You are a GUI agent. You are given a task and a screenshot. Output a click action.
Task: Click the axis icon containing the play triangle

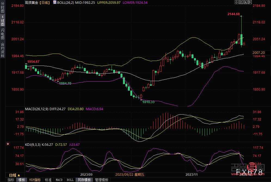(x=245, y=2)
